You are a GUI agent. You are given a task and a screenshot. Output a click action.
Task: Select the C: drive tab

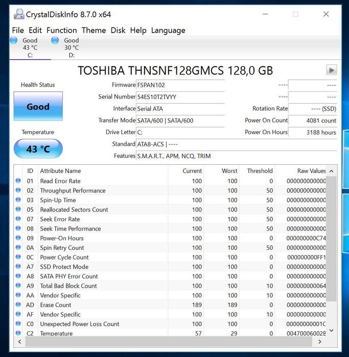(x=30, y=47)
